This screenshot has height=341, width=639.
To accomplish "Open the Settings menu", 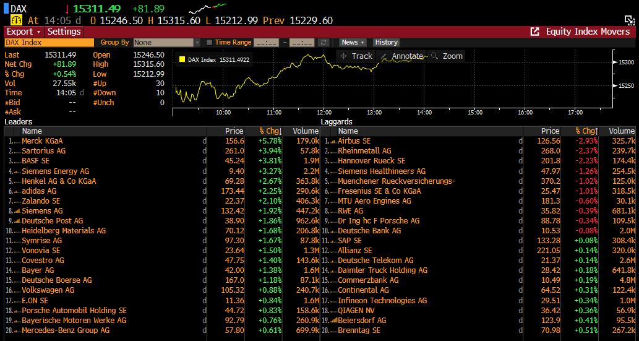I will point(64,32).
